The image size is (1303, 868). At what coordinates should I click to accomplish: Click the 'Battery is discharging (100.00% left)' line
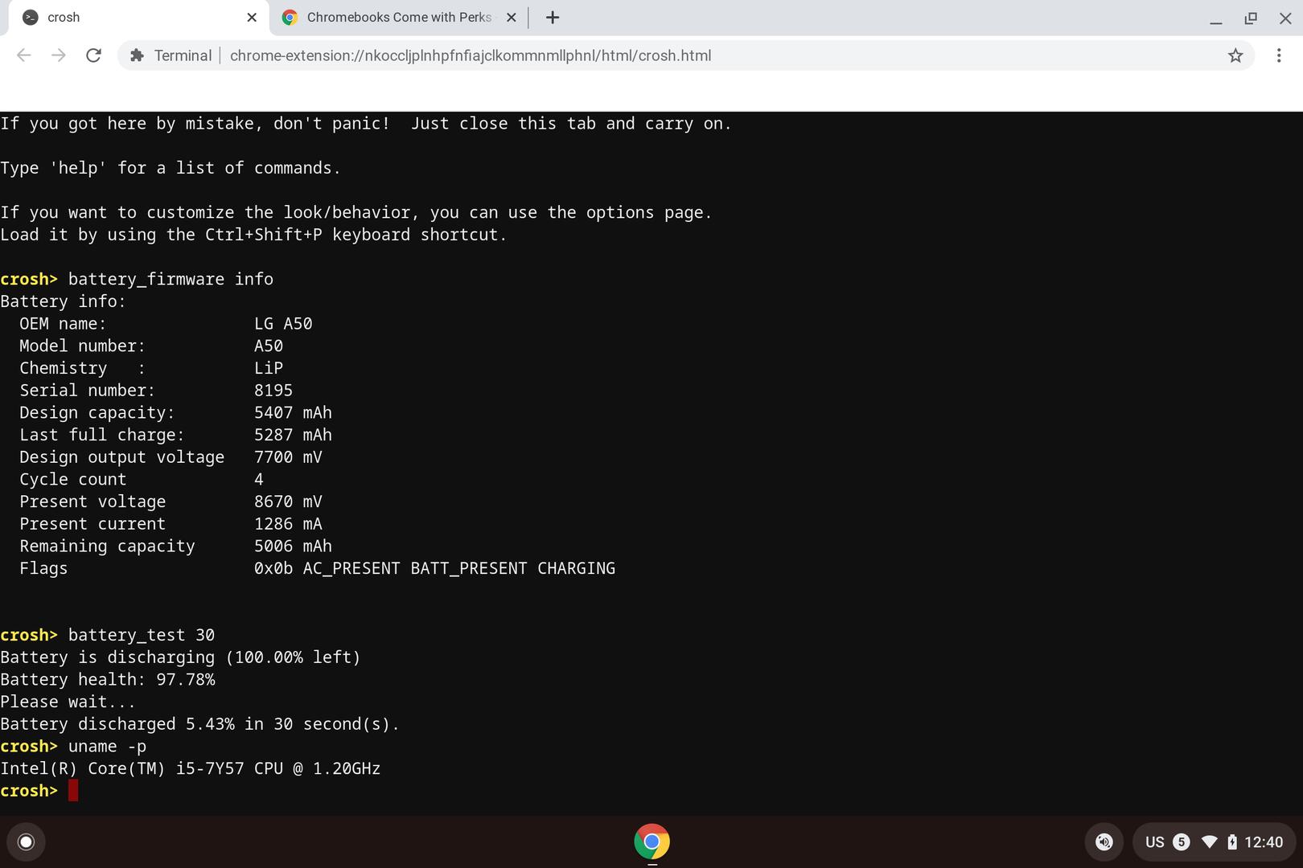pyautogui.click(x=180, y=657)
